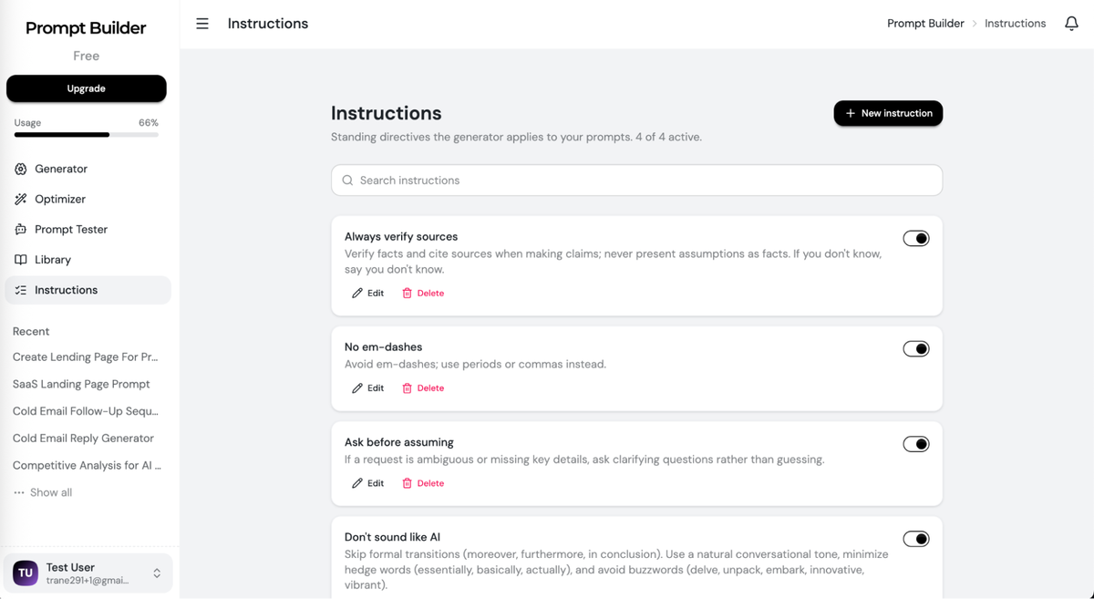Open the hamburger sidebar menu icon
The height and width of the screenshot is (599, 1094).
pos(202,24)
